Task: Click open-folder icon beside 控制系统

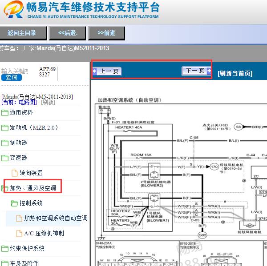Action: pyautogui.click(x=15, y=203)
